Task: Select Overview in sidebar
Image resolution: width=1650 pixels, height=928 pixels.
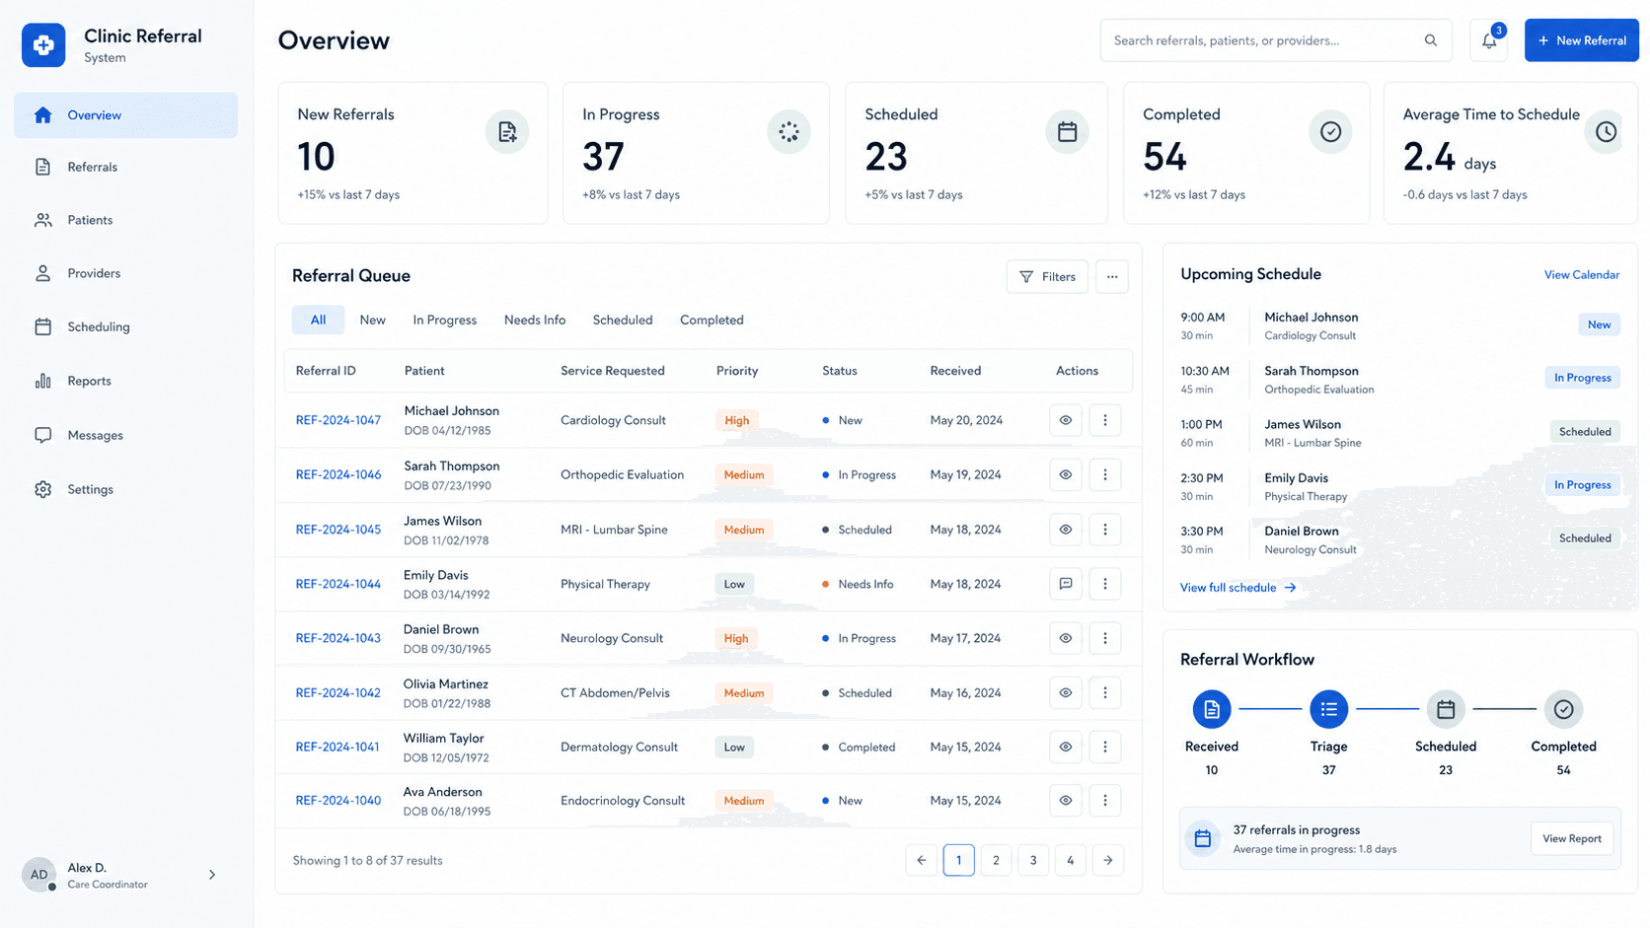Action: (125, 115)
